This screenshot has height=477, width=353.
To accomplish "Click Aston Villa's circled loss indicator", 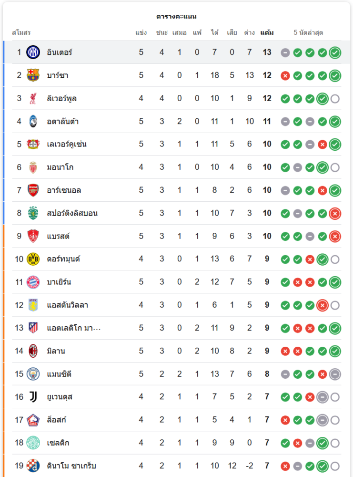I will click(323, 305).
